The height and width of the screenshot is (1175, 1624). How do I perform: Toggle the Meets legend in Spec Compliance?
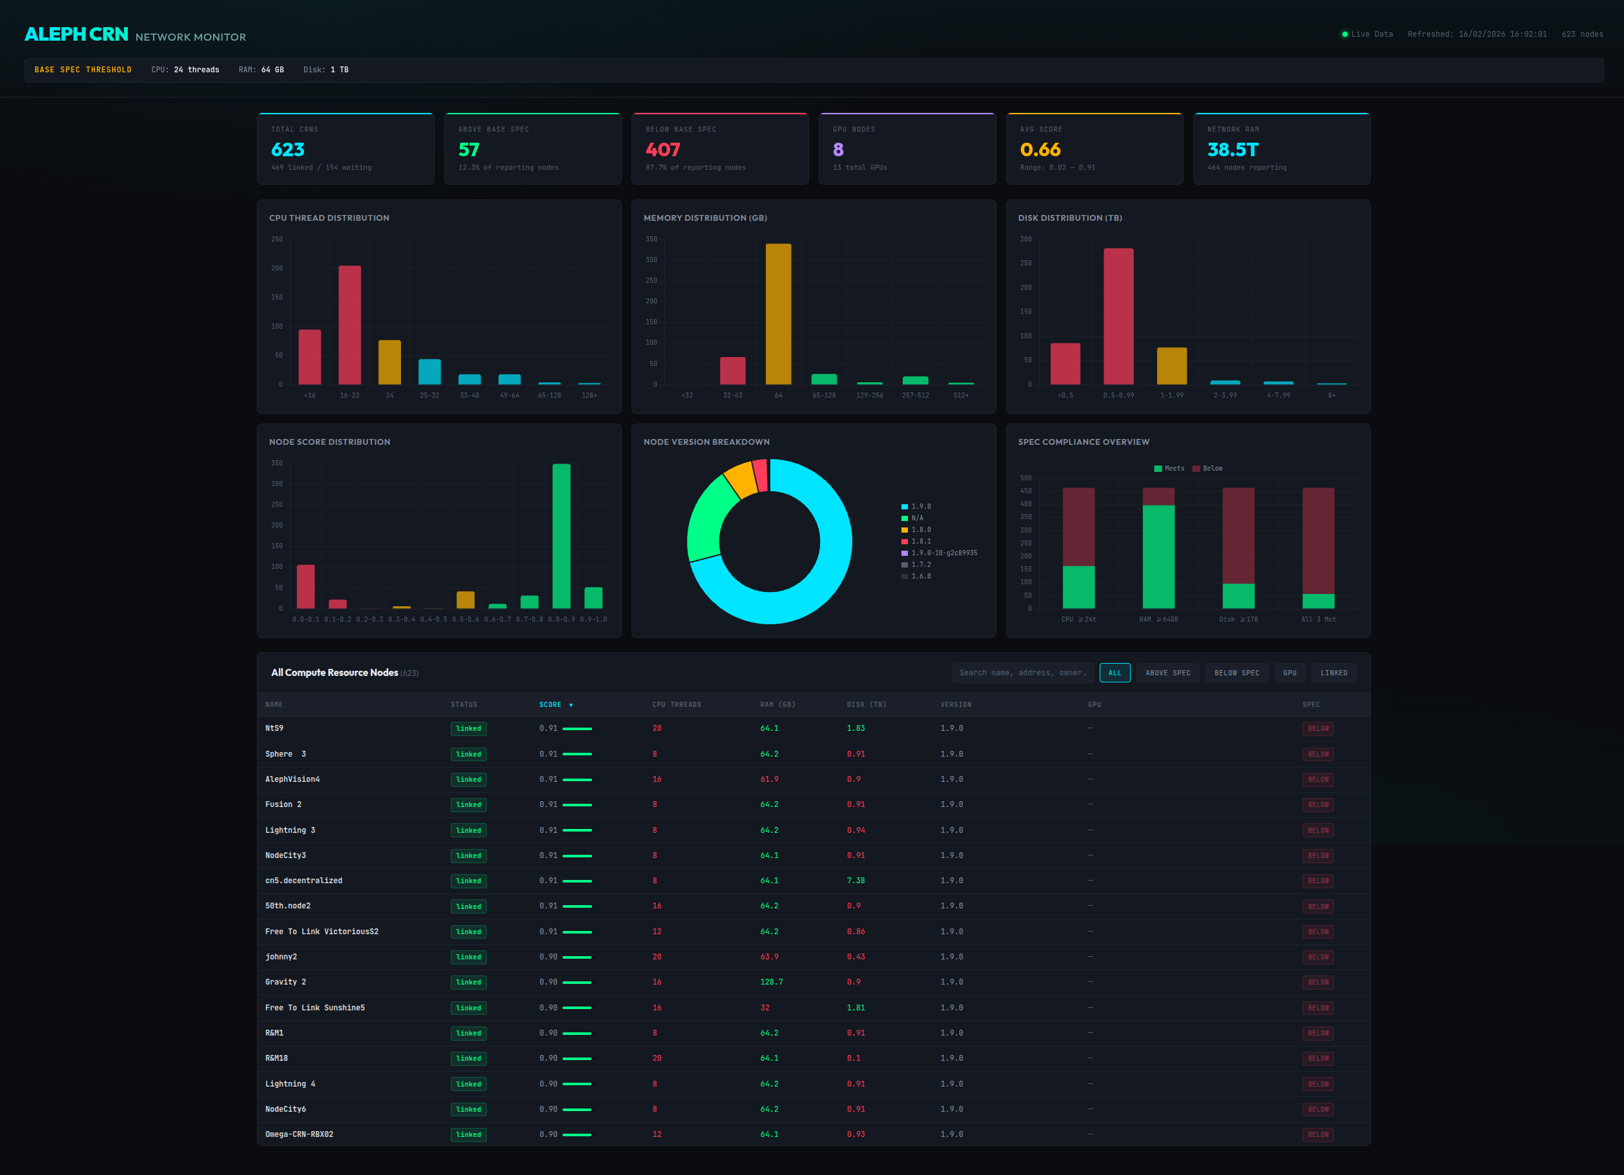coord(1168,469)
